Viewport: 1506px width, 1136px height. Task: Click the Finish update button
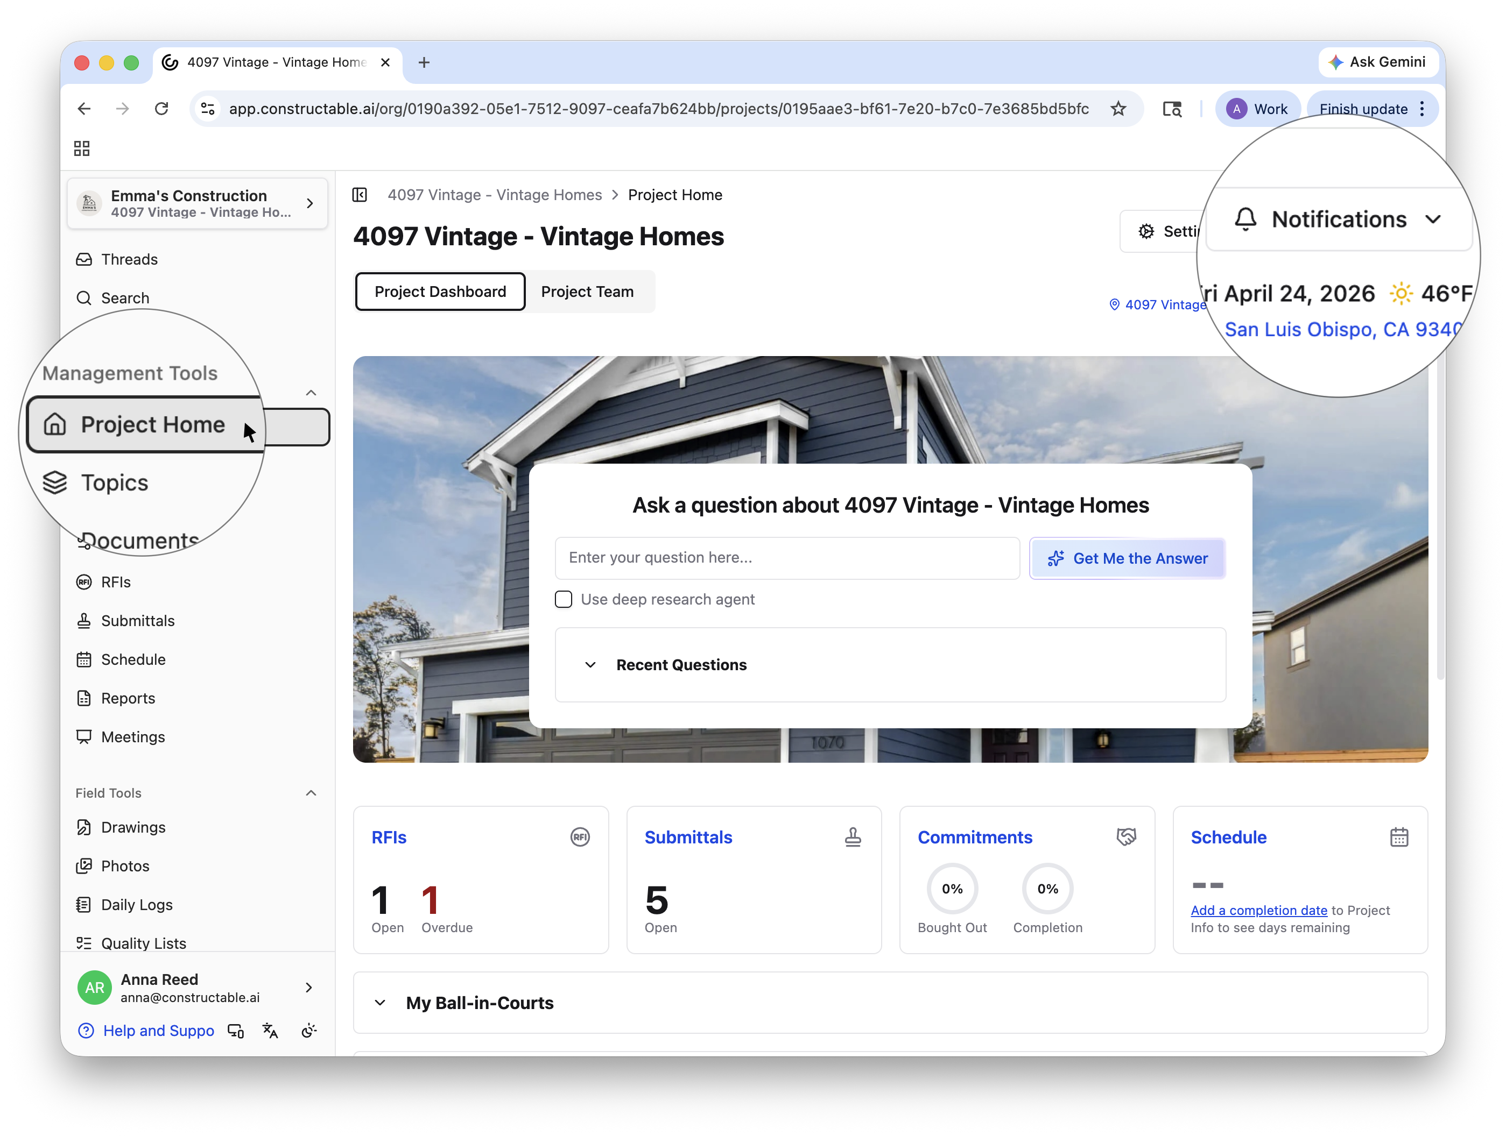click(1364, 109)
